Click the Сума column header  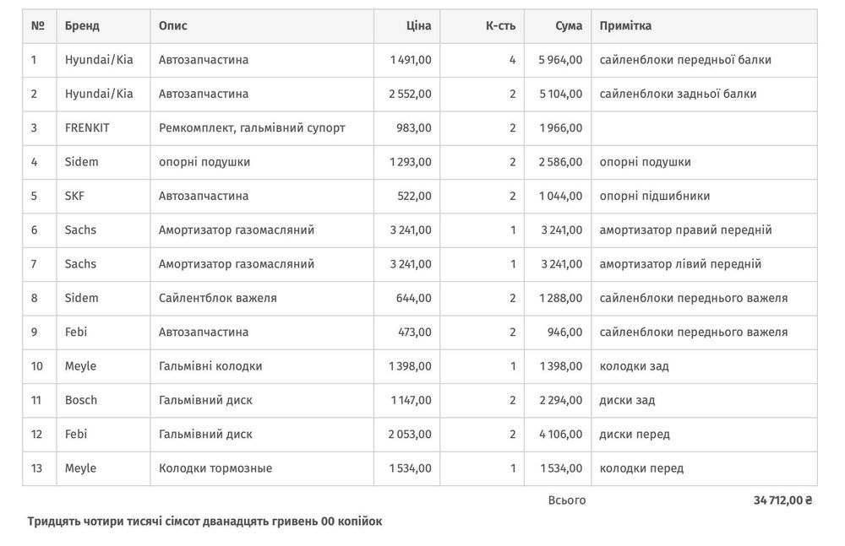(569, 26)
